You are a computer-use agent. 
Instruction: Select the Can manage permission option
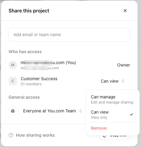(x=113, y=99)
